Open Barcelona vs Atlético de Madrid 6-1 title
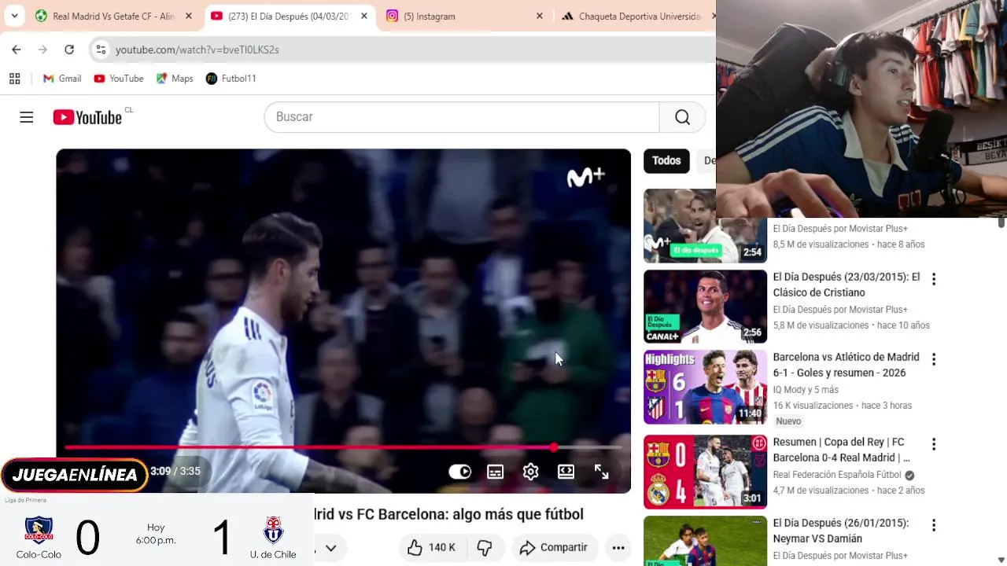 pos(846,365)
